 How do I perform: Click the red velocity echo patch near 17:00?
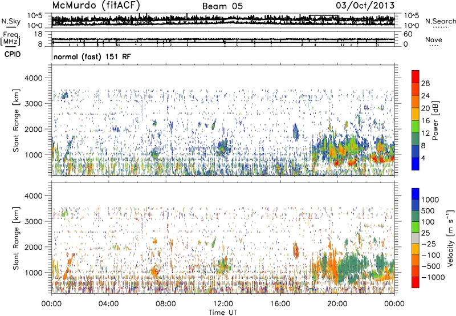coord(296,251)
